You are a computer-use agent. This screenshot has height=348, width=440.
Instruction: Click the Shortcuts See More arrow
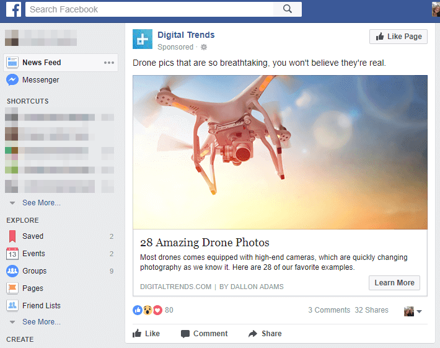[x=12, y=203]
